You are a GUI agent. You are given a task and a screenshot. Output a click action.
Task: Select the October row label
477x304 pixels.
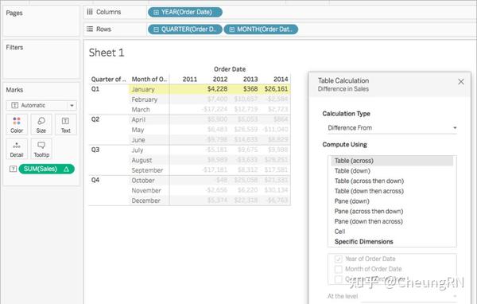[x=143, y=181]
